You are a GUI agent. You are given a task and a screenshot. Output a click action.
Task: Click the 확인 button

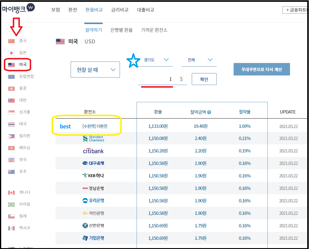point(204,79)
